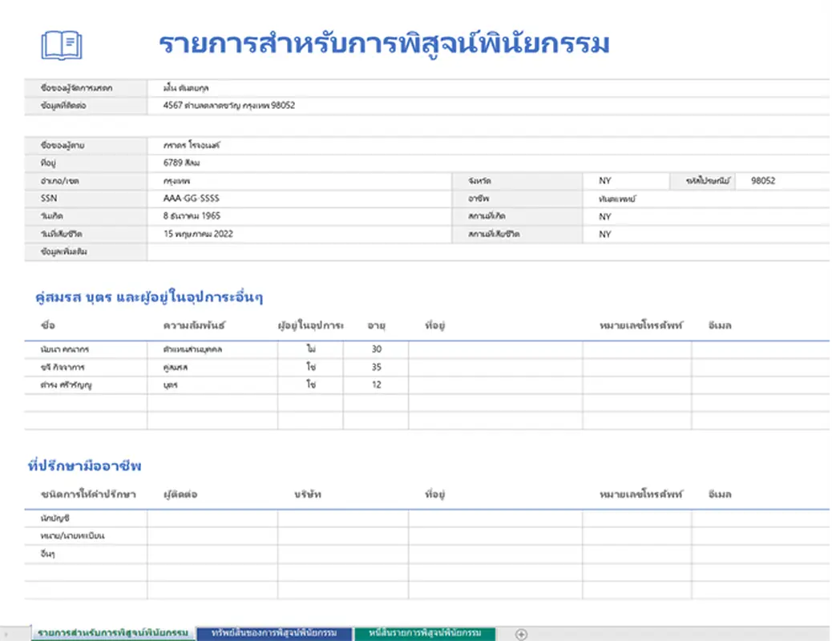The image size is (832, 641).
Task: Click the empty ข้อมูลเพิ่มเติม cell
Action: click(321, 252)
